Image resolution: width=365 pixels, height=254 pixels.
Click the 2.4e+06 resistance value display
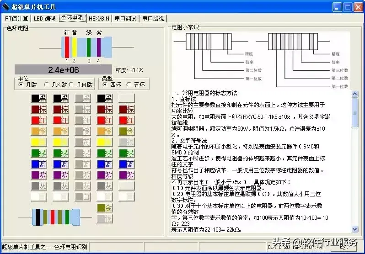(63, 70)
